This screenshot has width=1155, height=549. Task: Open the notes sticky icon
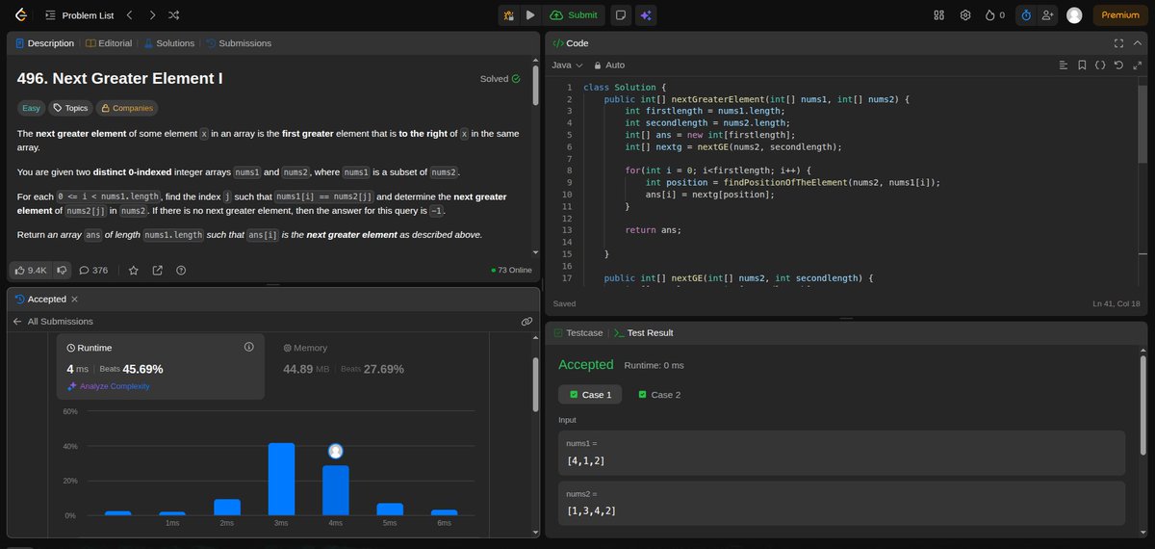(x=621, y=14)
